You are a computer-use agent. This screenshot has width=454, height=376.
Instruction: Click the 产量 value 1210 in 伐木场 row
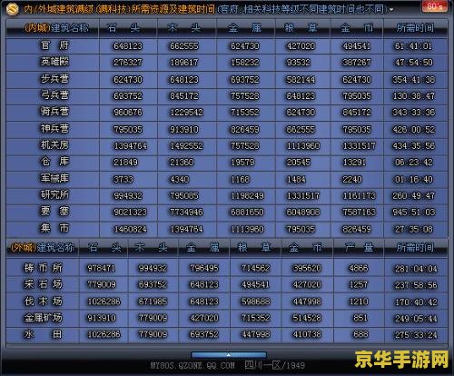(x=359, y=302)
